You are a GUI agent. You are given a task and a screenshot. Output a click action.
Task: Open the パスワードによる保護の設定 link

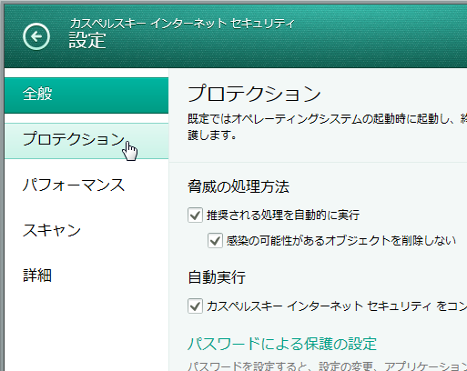point(282,344)
